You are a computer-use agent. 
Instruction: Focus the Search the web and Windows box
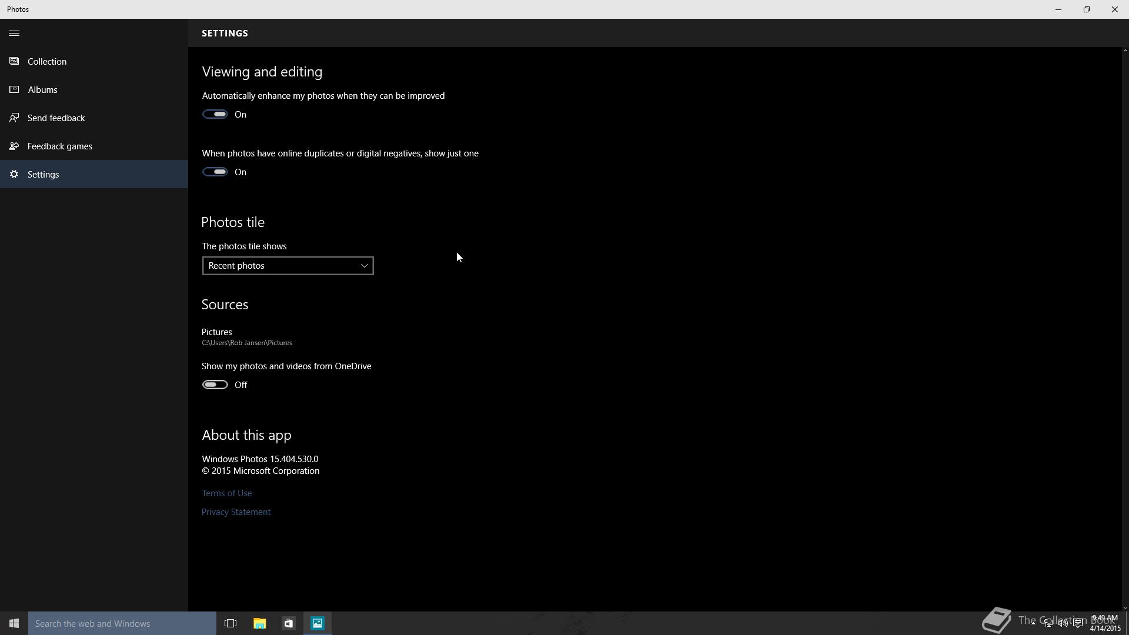pos(122,623)
